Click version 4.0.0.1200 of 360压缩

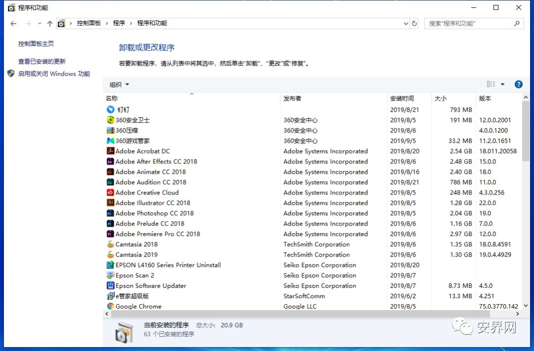(x=493, y=130)
